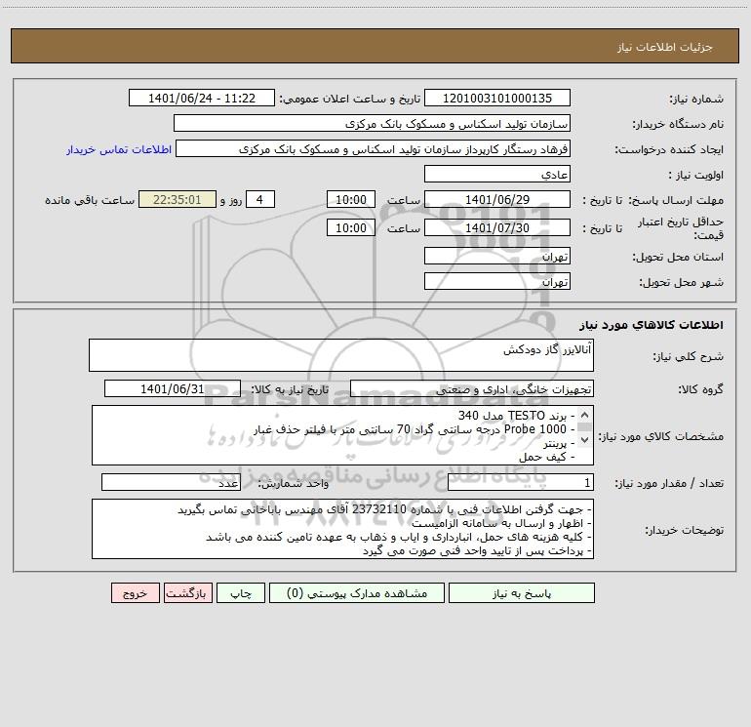Click unit of measure field عدد
The image size is (751, 727).
pyautogui.click(x=171, y=482)
